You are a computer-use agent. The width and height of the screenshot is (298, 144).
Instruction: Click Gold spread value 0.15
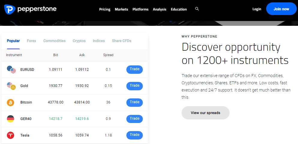108,86
